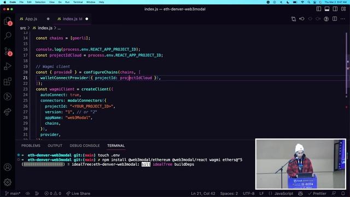Open the Selection menu
The image size is (350, 197).
click(40, 2)
